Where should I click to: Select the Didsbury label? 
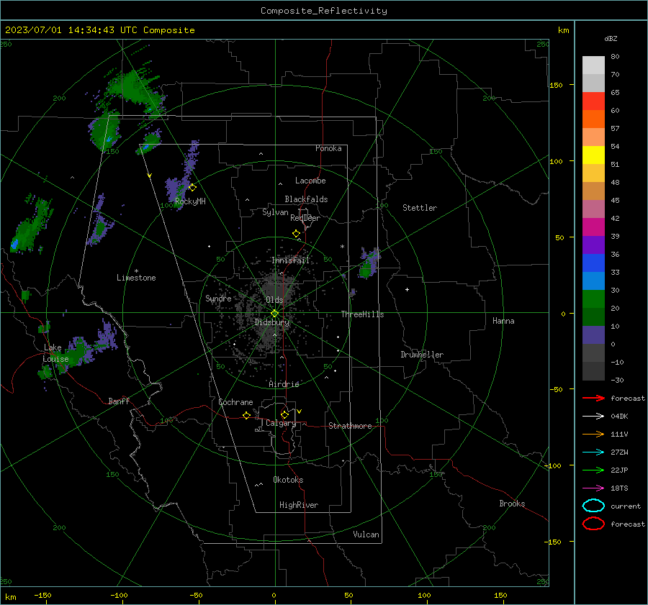[x=272, y=322]
